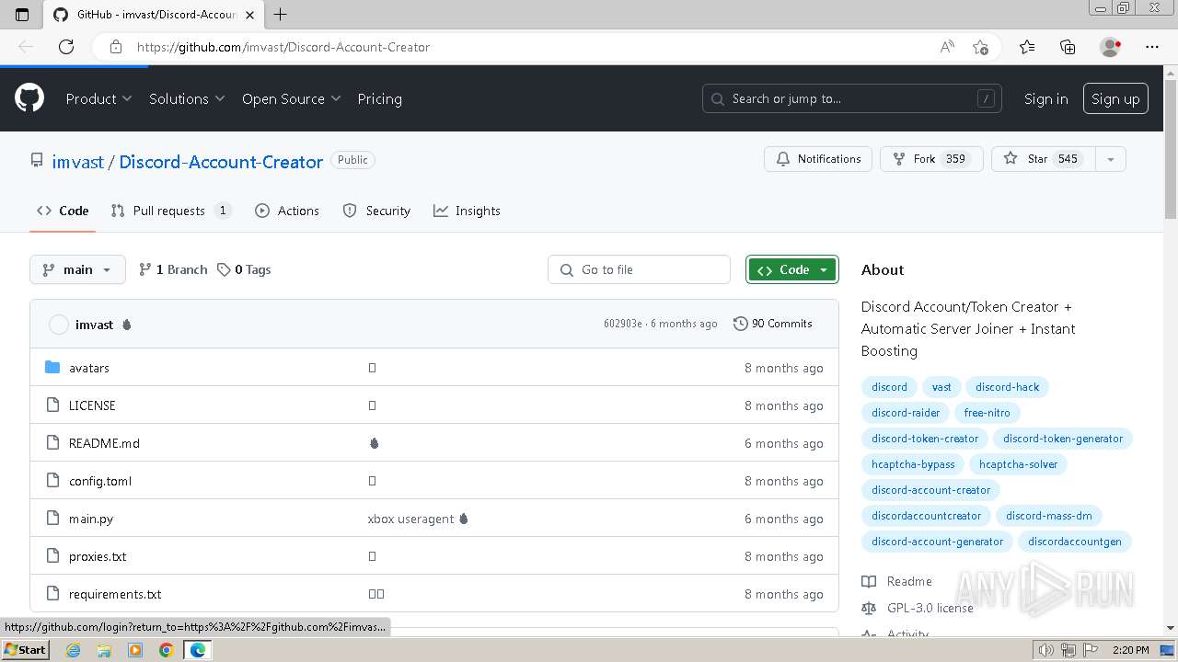Screen dimensions: 1178x662
Task: Click the repository icon beside imvast
Action: point(37,161)
